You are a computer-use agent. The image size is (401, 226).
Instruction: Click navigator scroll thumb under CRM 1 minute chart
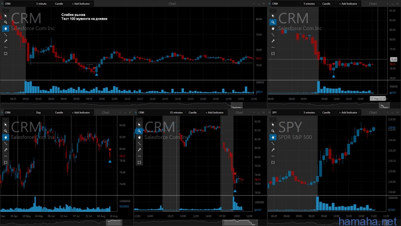(237, 105)
